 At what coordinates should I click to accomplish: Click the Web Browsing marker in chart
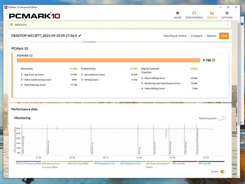pyautogui.click(x=48, y=148)
